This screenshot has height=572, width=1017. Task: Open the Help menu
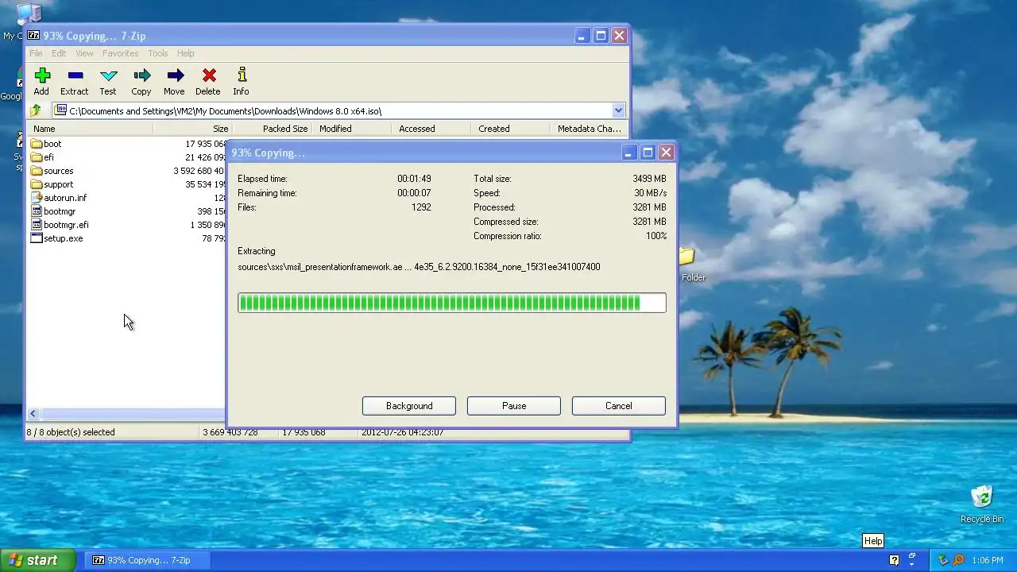point(186,53)
